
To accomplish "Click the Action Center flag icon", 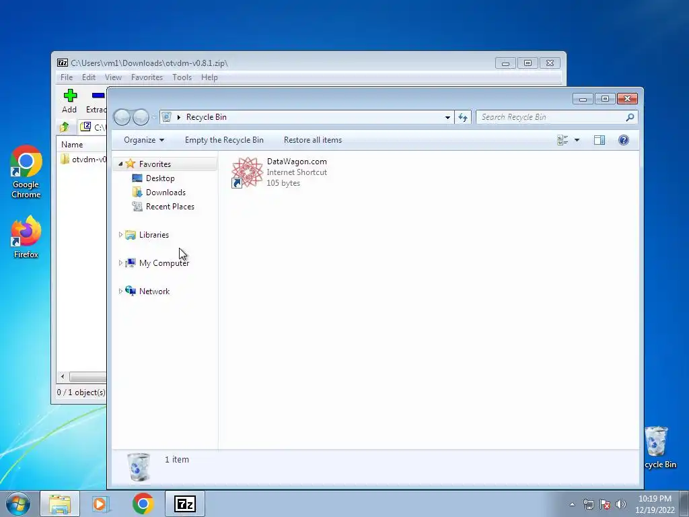I will coord(605,504).
